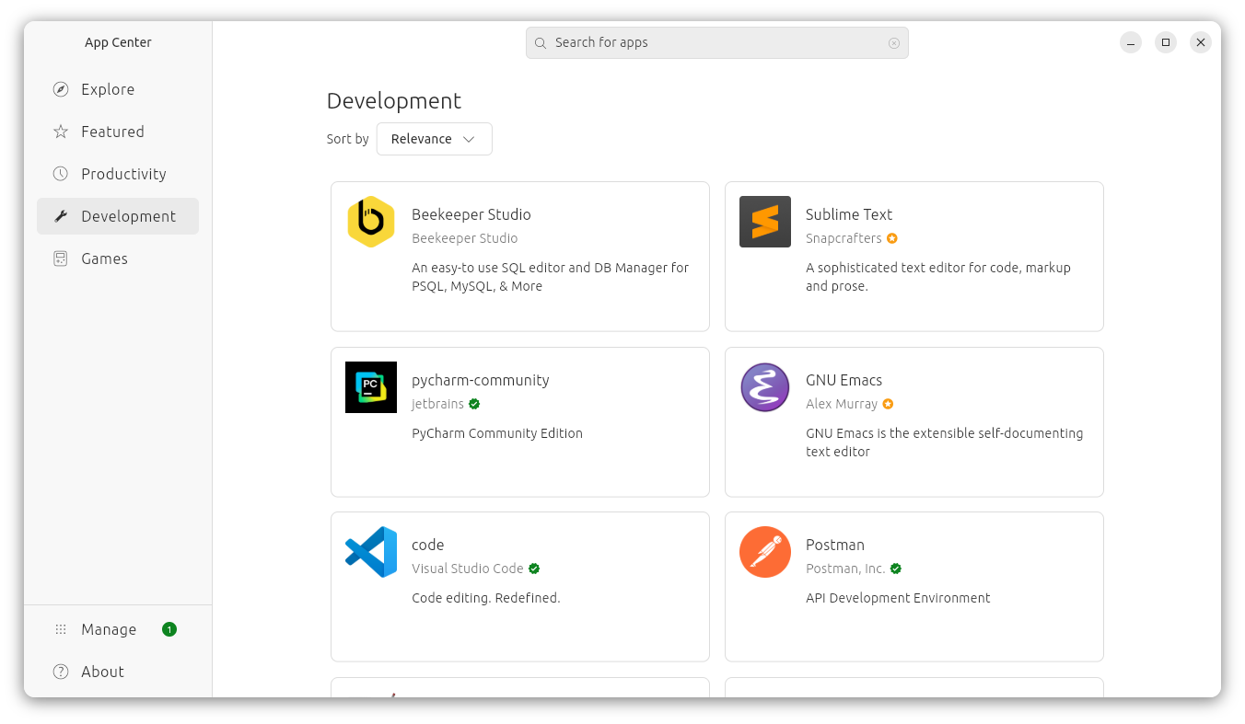
Task: Open the GNU Emacs app title
Action: click(844, 380)
